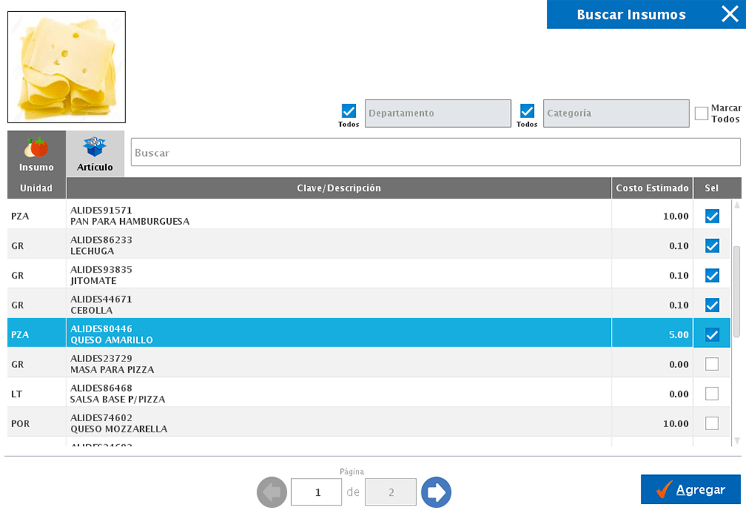The image size is (746, 516).
Task: Deselect the Pan Para Hamburguesa checkbox
Action: click(712, 217)
